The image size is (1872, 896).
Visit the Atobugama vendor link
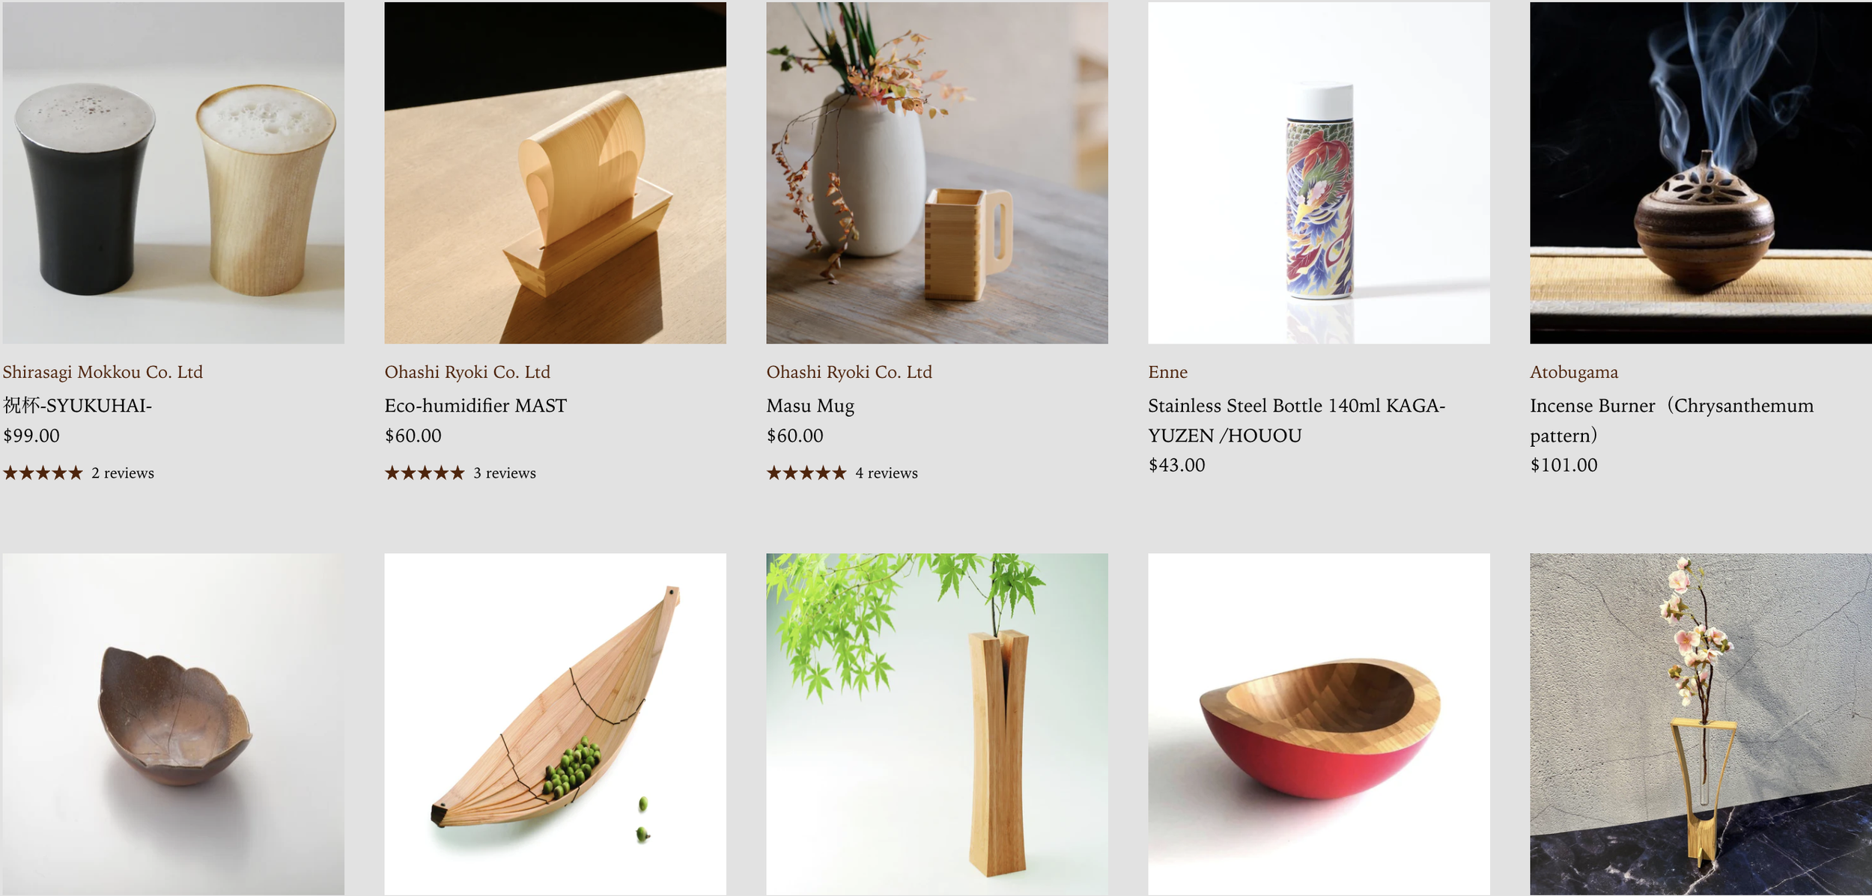tap(1574, 372)
